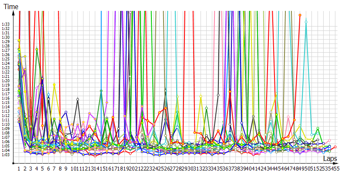Image resolution: width=348 pixels, height=174 pixels.
Task: Select lap 1 label on the x-axis
Action: pyautogui.click(x=19, y=168)
